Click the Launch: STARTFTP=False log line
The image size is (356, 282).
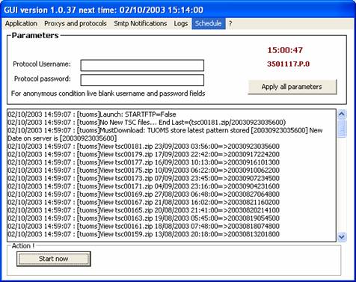point(92,114)
